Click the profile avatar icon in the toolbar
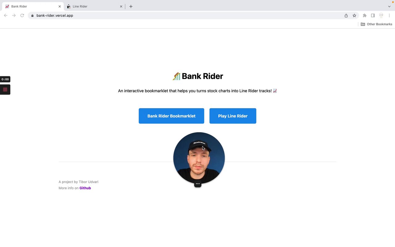Image resolution: width=395 pixels, height=247 pixels. click(x=381, y=15)
